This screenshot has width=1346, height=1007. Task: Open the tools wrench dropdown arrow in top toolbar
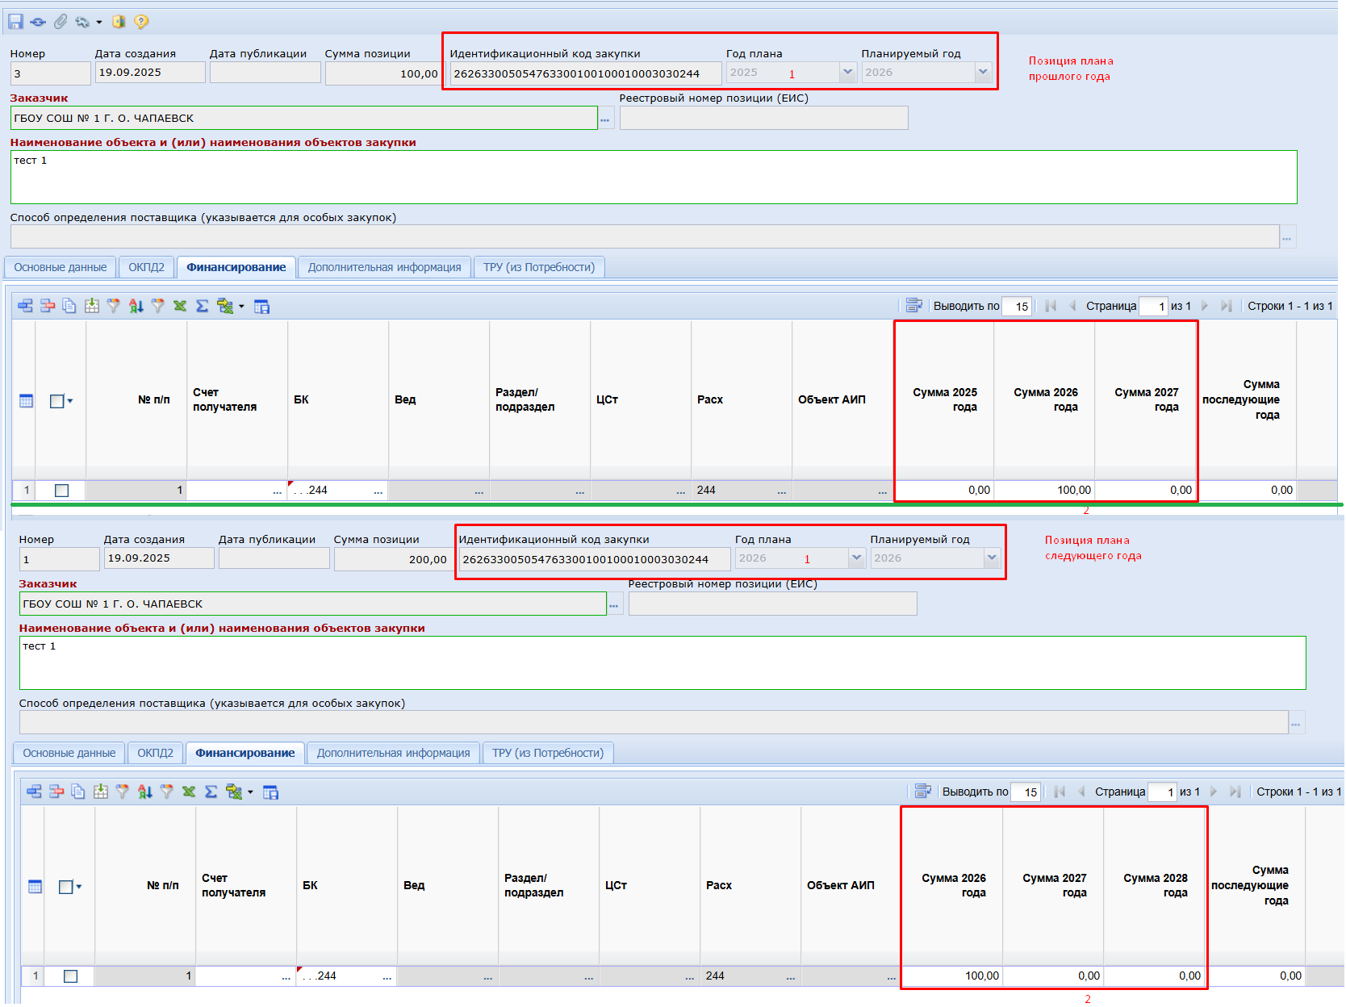99,23
